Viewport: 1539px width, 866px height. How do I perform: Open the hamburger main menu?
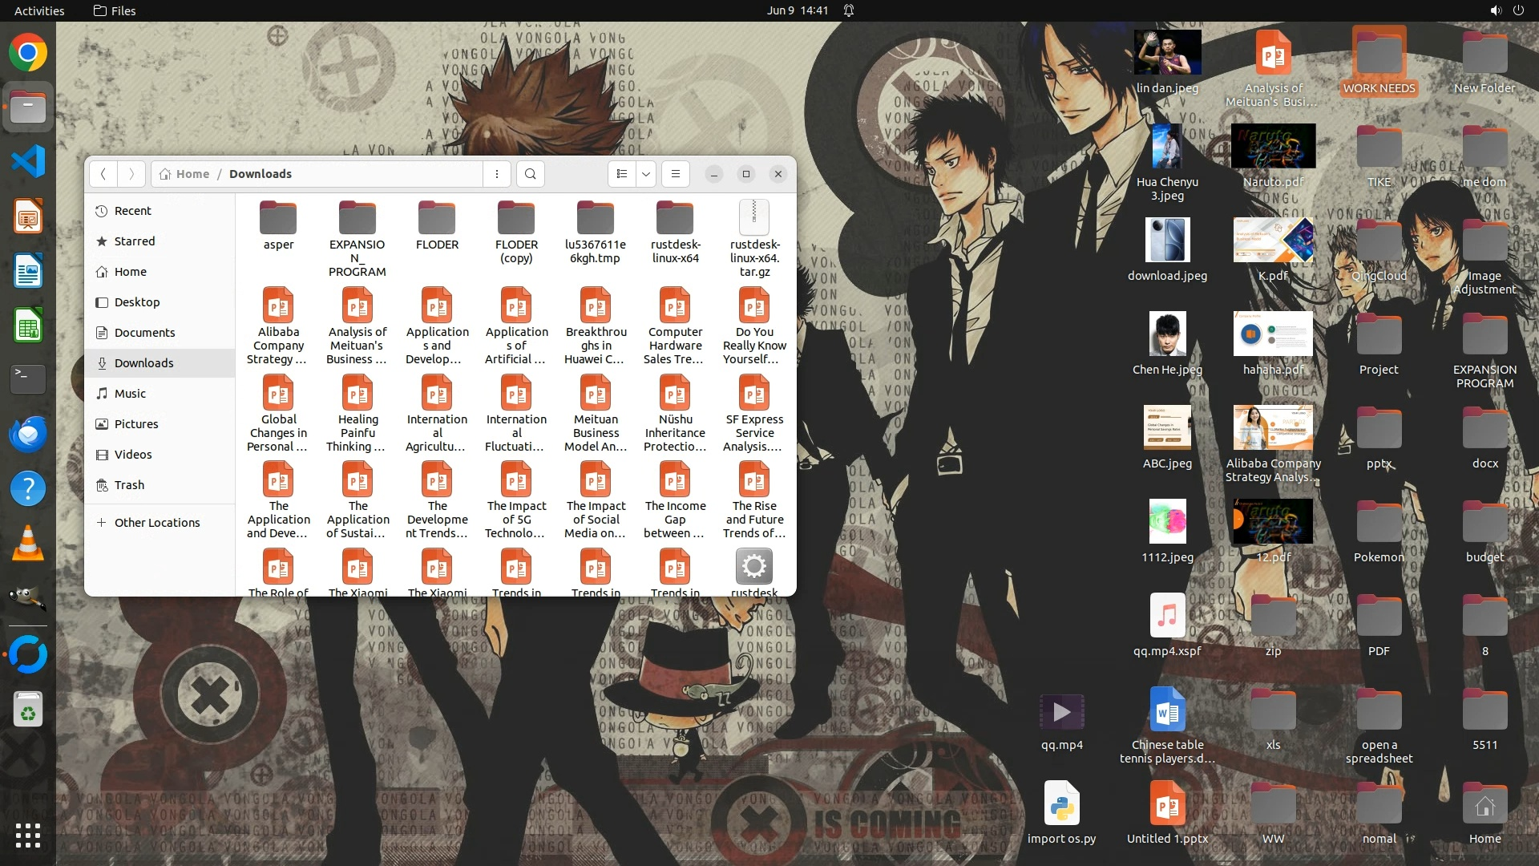pos(676,174)
